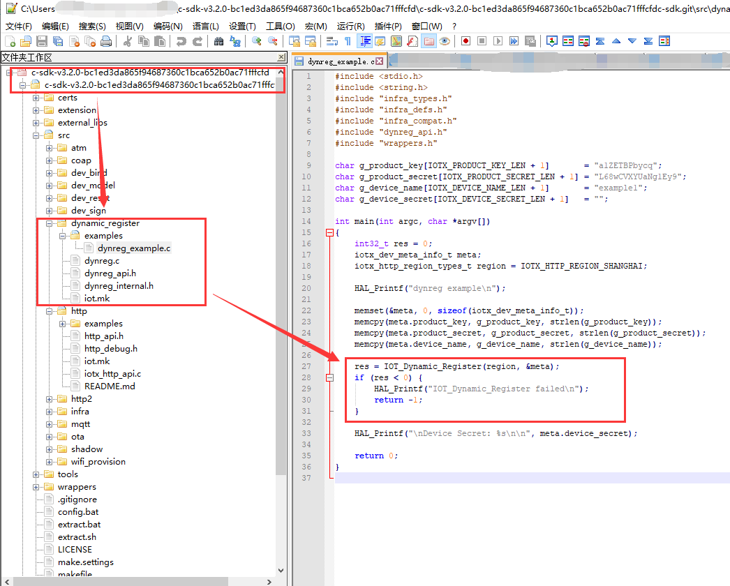Image resolution: width=730 pixels, height=586 pixels.
Task: Copy the selection using the Copy toolbar icon
Action: point(143,41)
